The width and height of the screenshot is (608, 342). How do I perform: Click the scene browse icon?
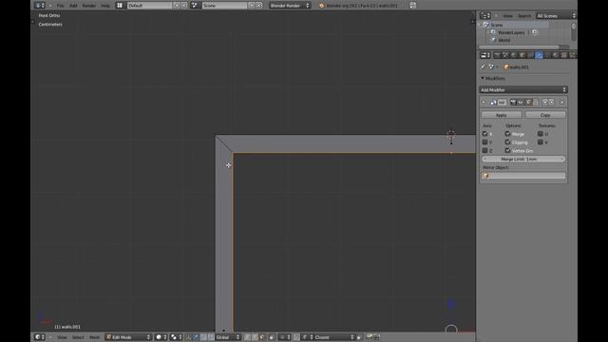(x=195, y=6)
